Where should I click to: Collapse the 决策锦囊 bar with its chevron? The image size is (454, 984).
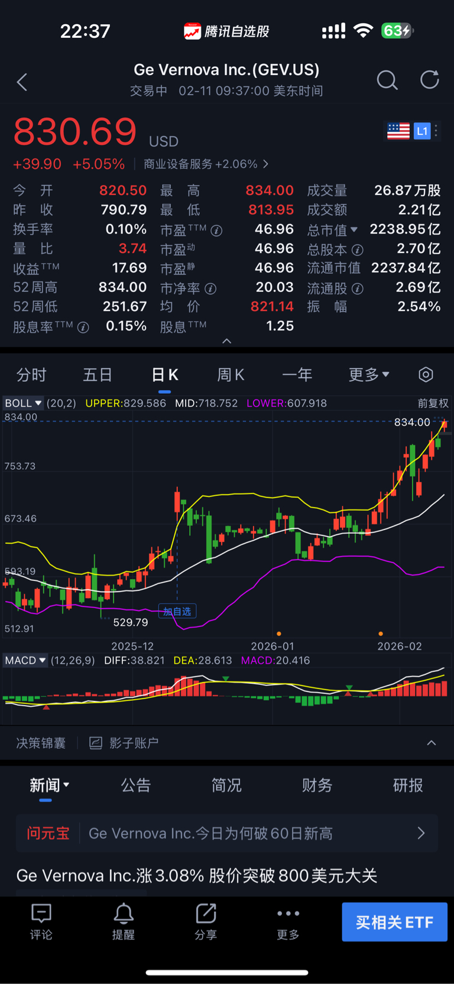[432, 743]
